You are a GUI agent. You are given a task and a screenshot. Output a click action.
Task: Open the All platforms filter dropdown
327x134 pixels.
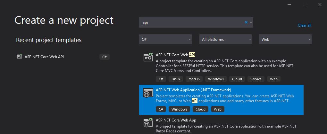(x=226, y=39)
